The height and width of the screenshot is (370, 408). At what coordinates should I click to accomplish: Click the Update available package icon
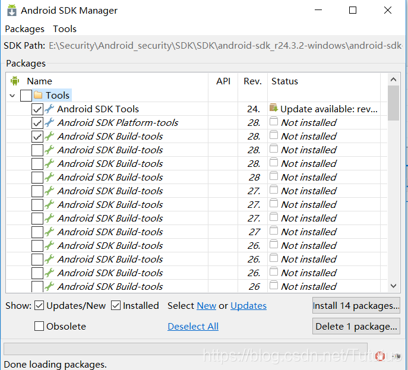[x=273, y=107]
